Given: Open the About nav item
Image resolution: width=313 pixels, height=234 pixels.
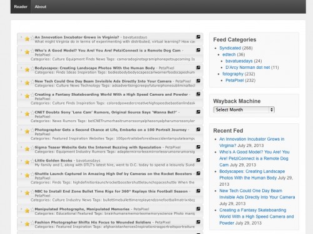Looking at the screenshot, I should coord(41,7).
